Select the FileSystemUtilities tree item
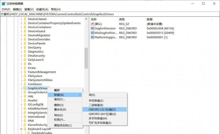220x134 pixels. 40,80
